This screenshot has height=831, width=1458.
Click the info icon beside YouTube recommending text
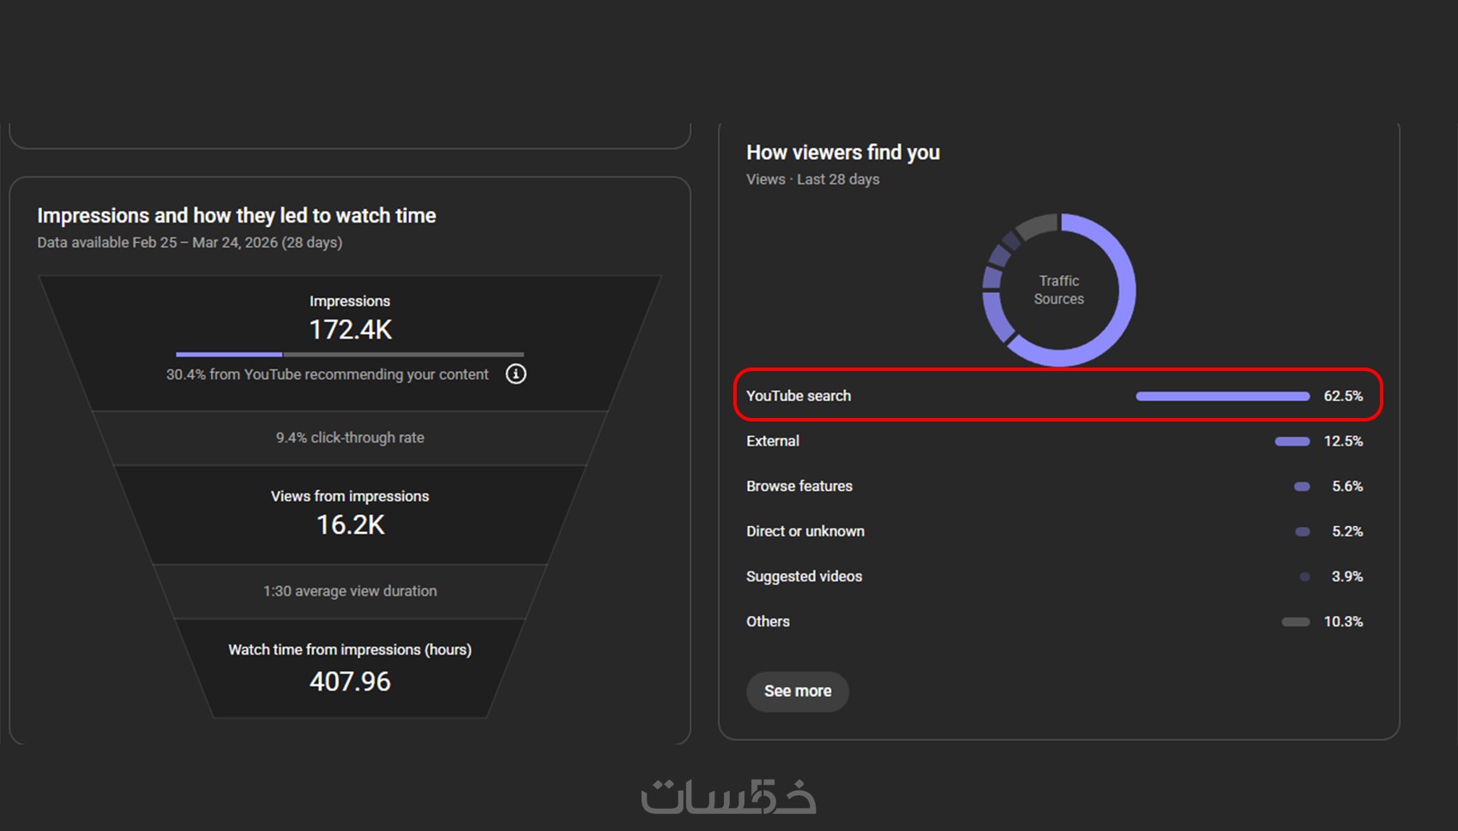tap(515, 374)
